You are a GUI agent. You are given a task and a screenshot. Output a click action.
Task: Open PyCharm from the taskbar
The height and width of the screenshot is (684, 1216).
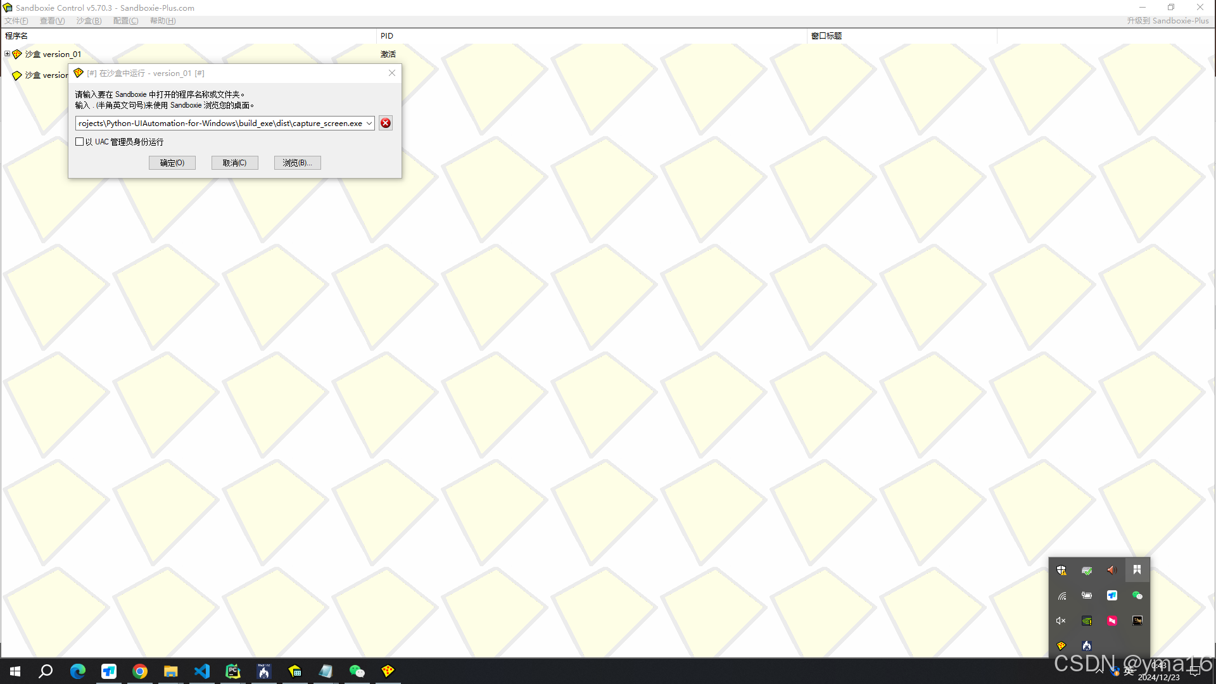[x=233, y=671]
